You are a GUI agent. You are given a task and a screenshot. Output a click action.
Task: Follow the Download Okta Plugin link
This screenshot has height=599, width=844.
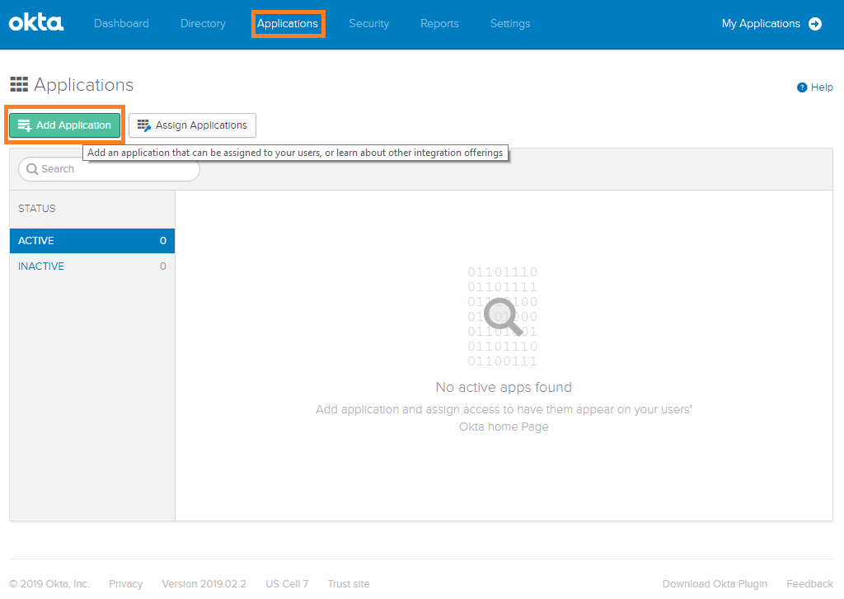coord(715,584)
